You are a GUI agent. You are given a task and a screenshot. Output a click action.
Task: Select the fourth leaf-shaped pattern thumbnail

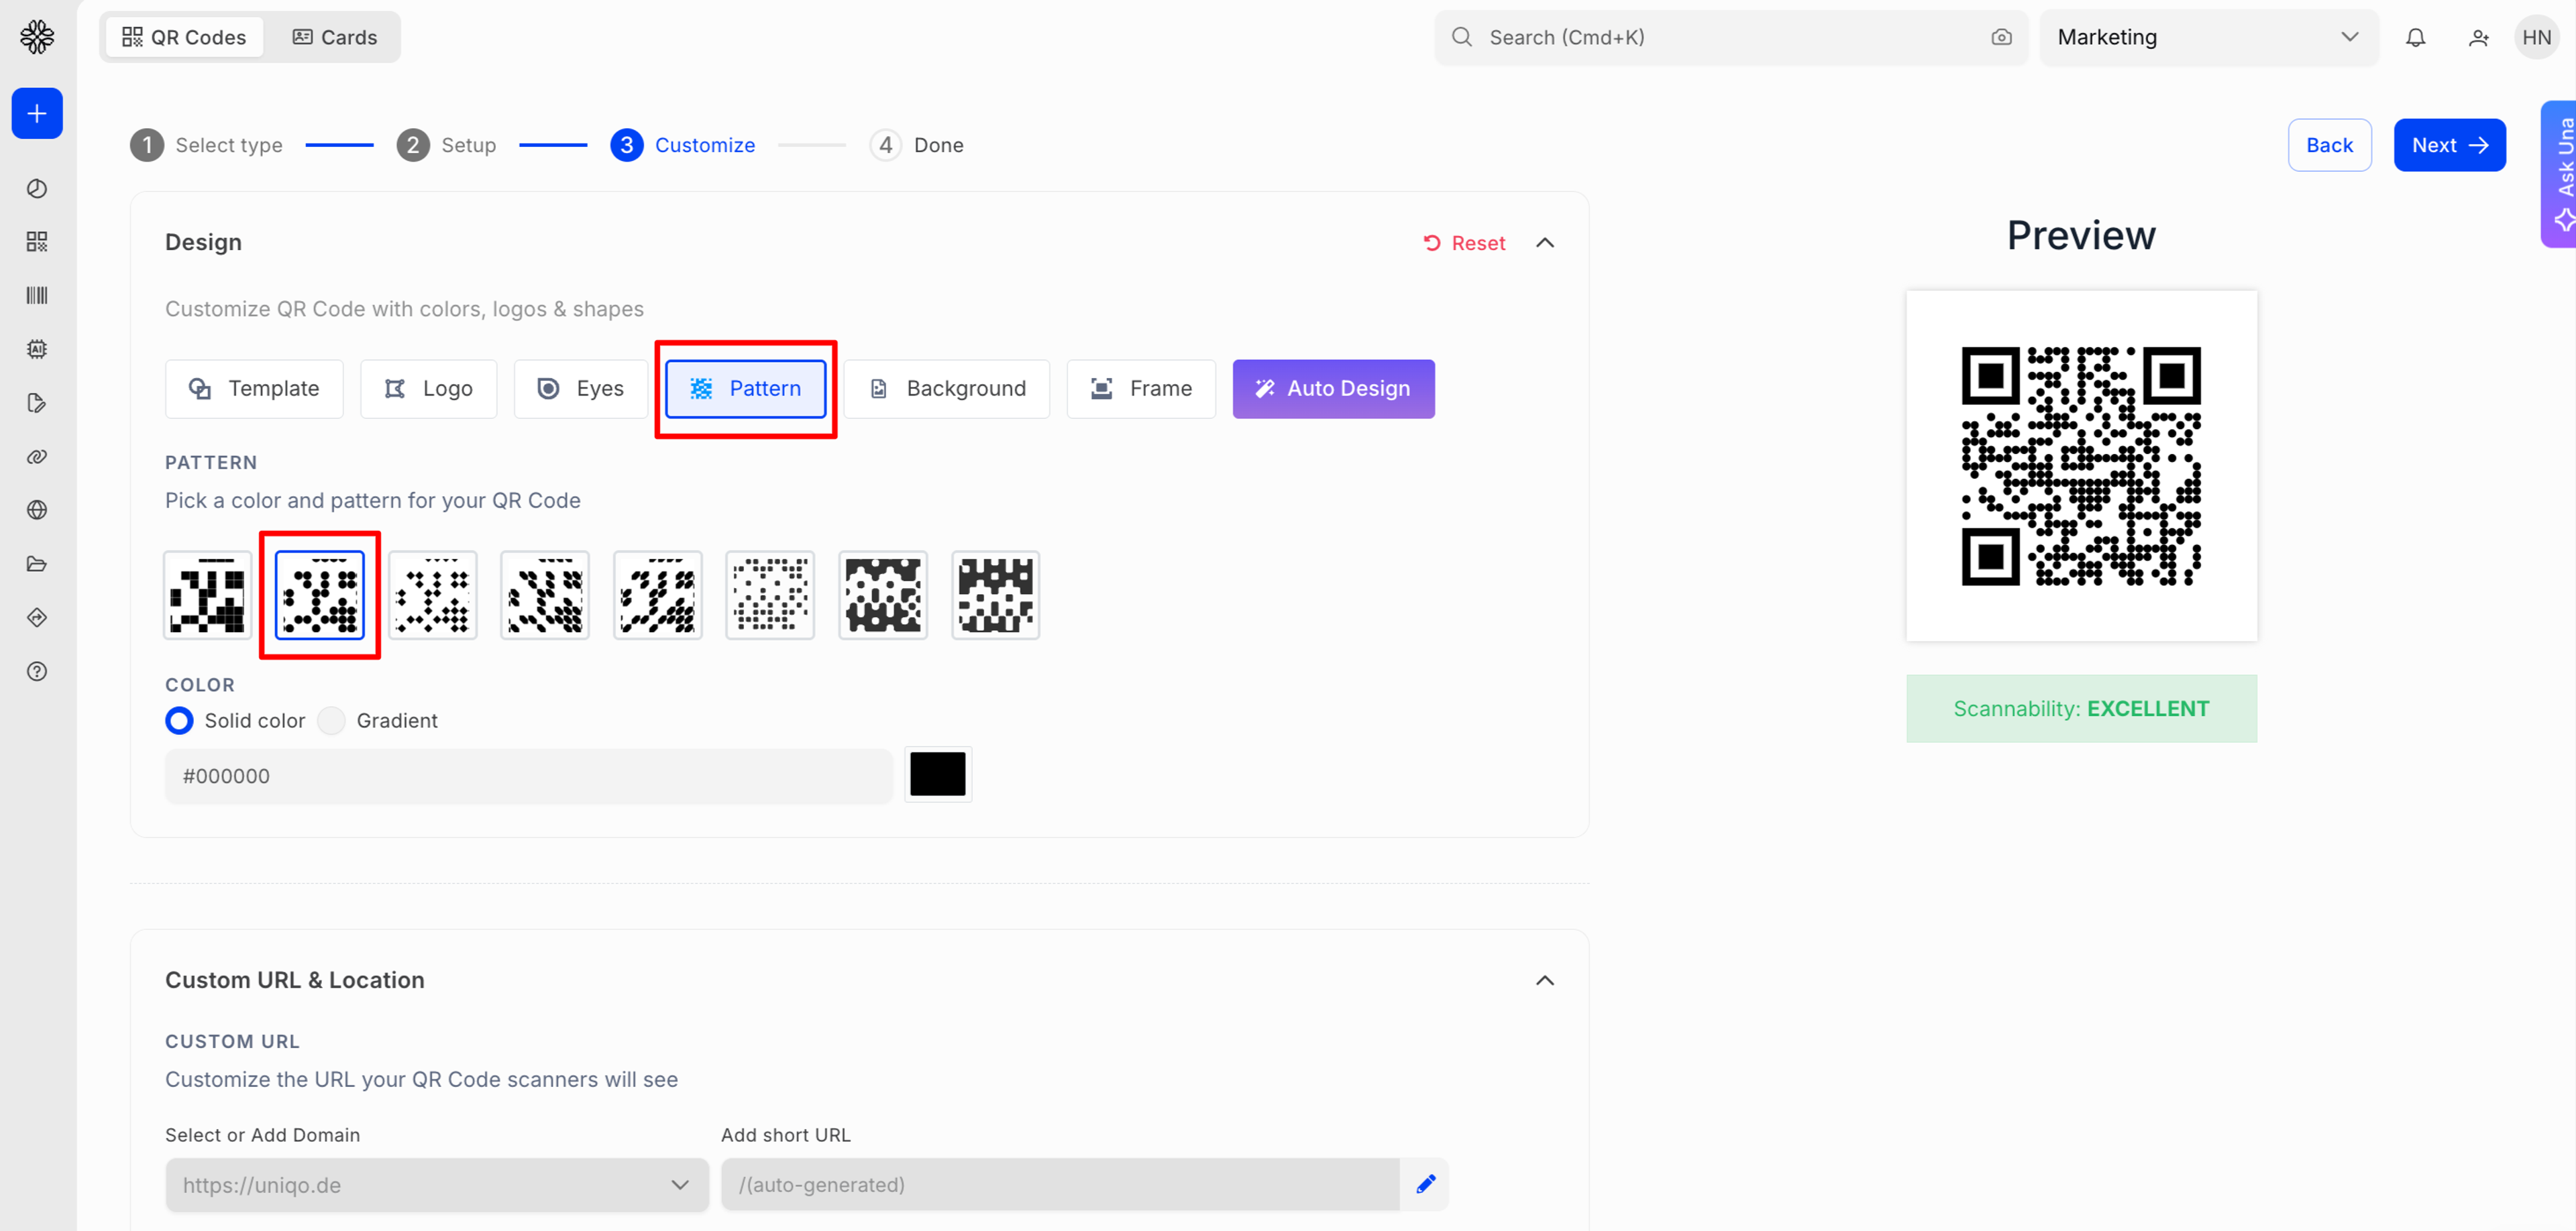(x=545, y=595)
